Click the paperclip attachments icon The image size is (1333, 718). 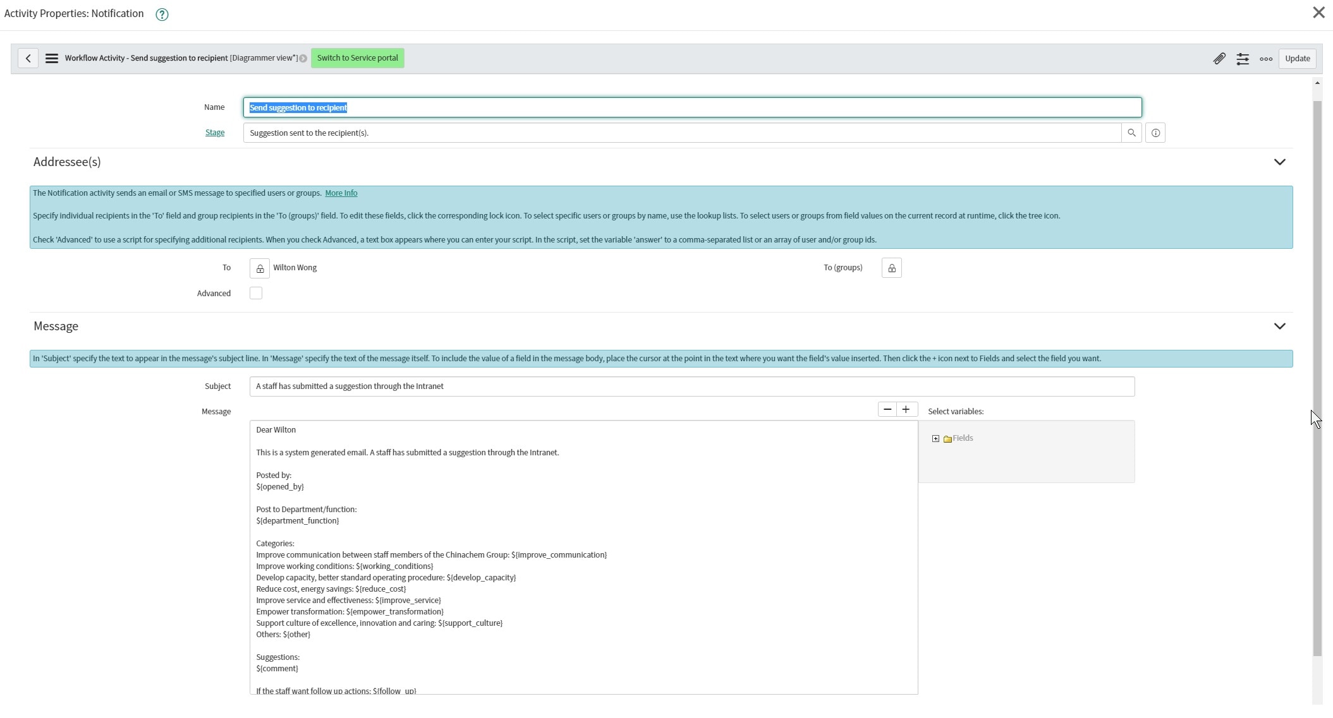1219,58
